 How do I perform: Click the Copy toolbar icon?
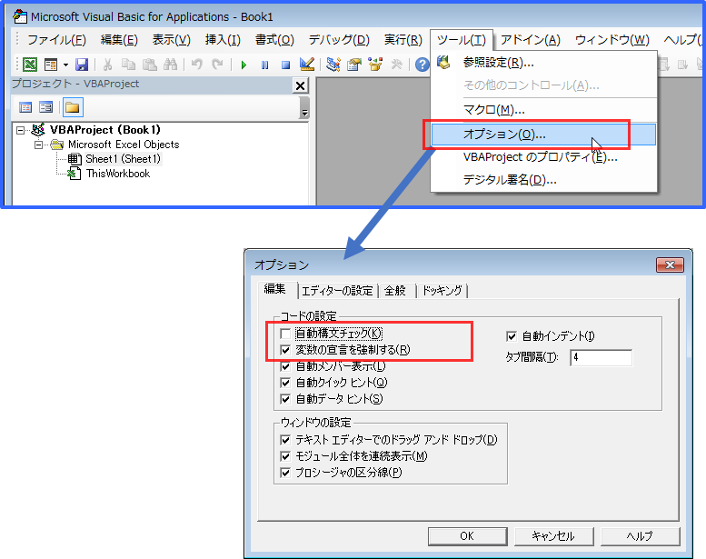point(129,65)
